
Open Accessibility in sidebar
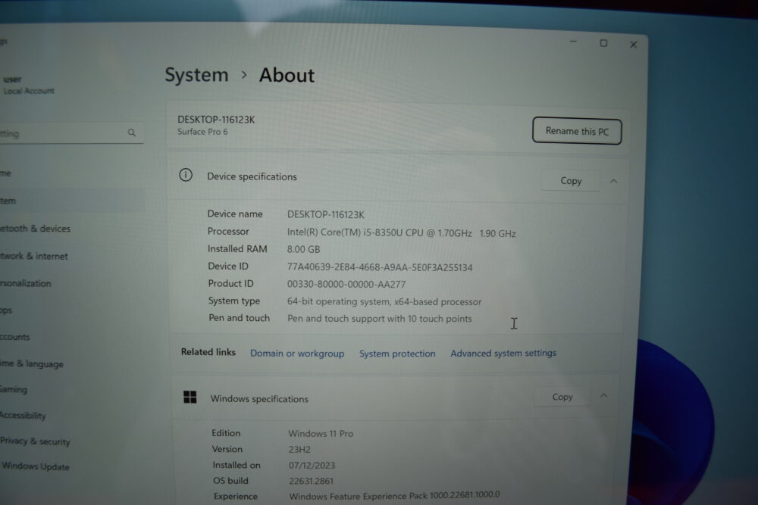pos(23,415)
